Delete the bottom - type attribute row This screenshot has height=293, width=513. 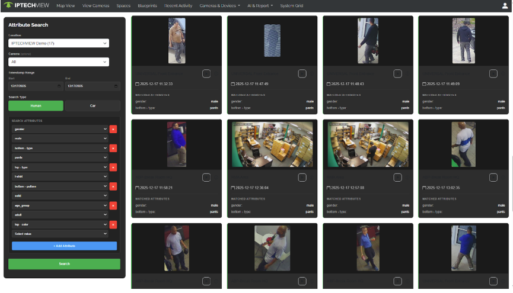(x=113, y=148)
